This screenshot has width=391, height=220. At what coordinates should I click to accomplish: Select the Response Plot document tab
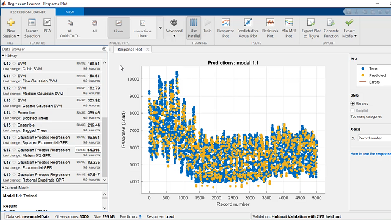click(130, 49)
